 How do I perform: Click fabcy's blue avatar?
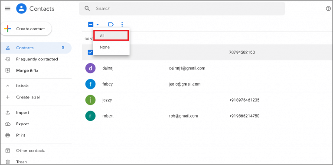91,84
